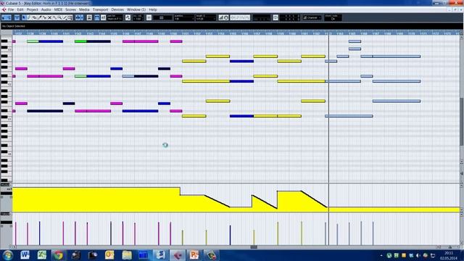The width and height of the screenshot is (464, 261).
Task: Open the Media menu
Action: 84,9
